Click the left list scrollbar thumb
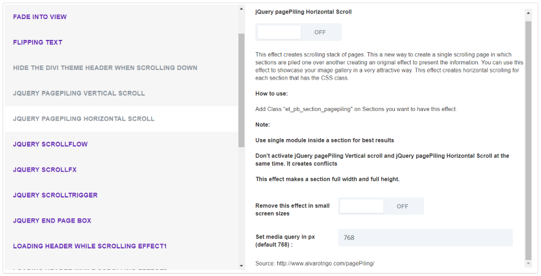 point(241,89)
